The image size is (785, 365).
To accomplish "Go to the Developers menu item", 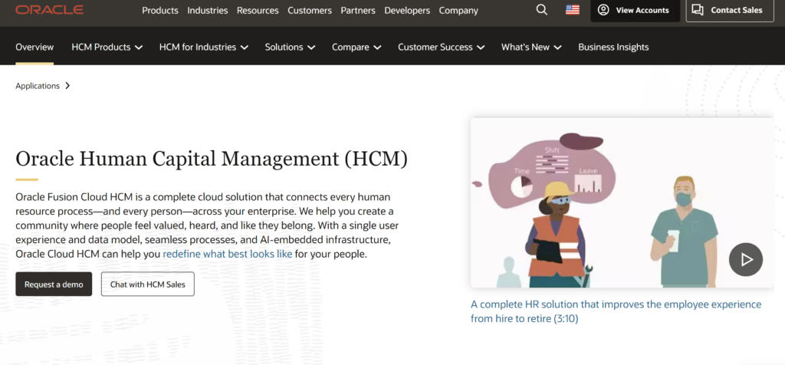I will tap(408, 11).
